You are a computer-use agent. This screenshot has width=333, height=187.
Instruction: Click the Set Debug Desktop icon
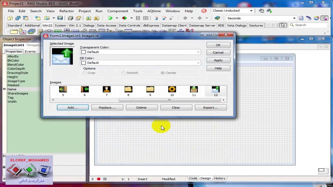[269, 11]
